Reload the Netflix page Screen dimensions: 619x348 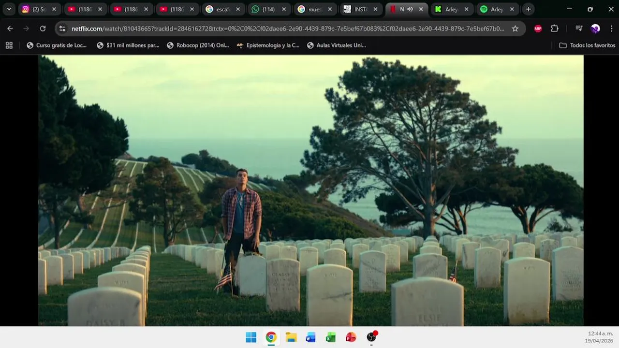pos(43,29)
